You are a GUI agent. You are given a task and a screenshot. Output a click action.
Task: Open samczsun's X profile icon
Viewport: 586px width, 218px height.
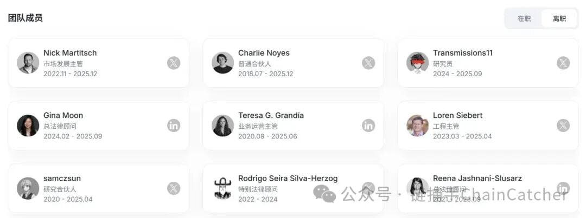click(x=174, y=188)
